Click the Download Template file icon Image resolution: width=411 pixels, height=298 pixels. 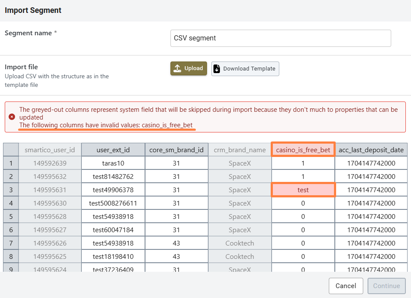[217, 69]
